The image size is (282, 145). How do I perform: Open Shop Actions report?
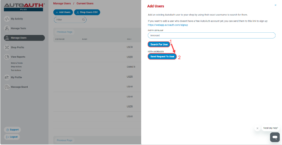(16, 67)
